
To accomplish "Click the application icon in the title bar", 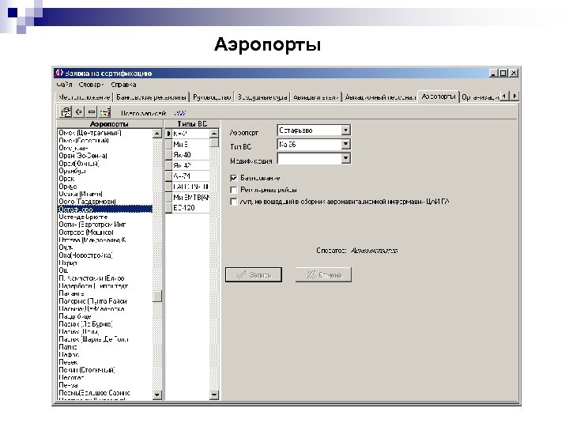I will (x=59, y=73).
